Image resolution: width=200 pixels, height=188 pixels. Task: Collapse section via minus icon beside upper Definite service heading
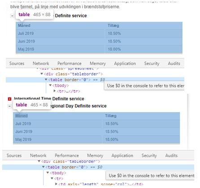point(12,16)
